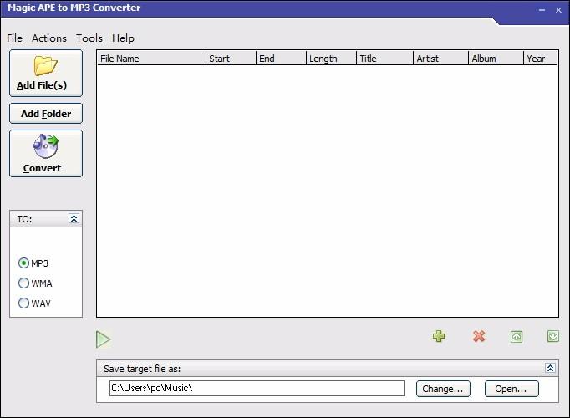Open the File menu
570x418 pixels.
coord(14,38)
